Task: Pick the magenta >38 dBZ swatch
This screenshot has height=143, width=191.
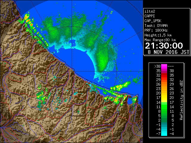Action: point(164,66)
